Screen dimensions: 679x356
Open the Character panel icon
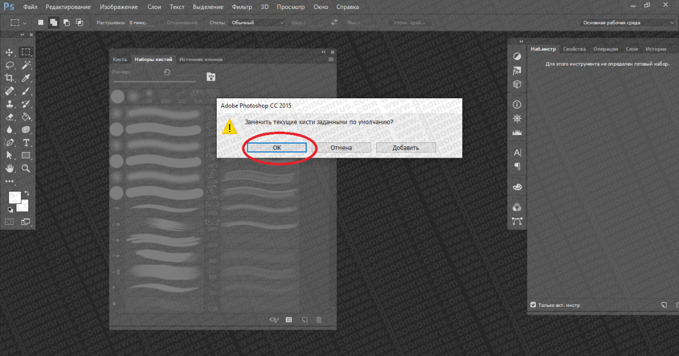[517, 153]
